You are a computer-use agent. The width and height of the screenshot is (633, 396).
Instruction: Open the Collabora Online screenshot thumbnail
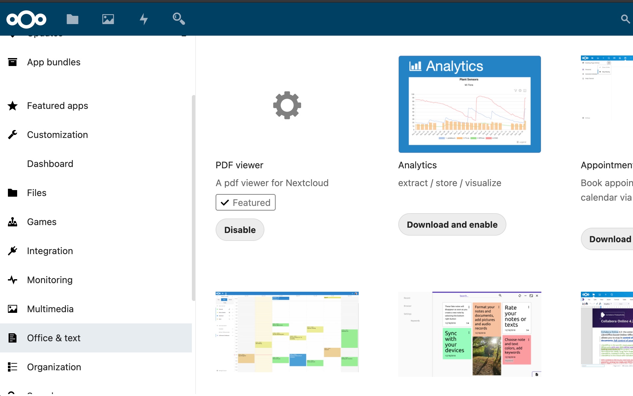coord(607,329)
